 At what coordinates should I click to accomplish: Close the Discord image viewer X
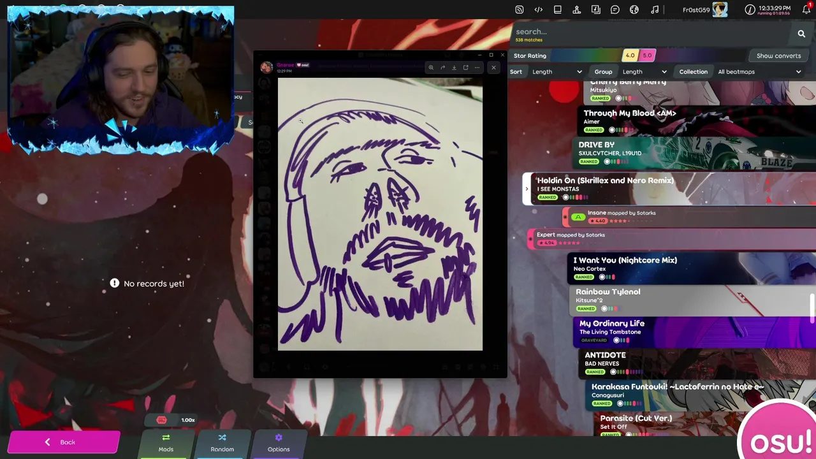pyautogui.click(x=493, y=68)
